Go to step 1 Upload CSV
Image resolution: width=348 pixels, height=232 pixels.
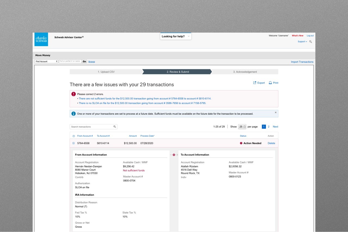(x=106, y=72)
